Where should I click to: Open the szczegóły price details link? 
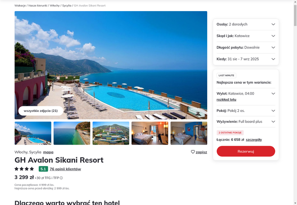[254, 140]
